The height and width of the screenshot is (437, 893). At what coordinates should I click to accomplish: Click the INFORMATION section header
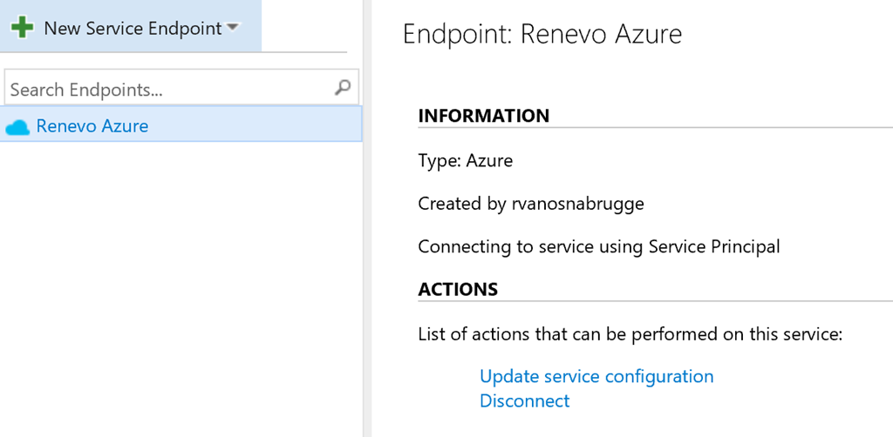click(x=483, y=116)
